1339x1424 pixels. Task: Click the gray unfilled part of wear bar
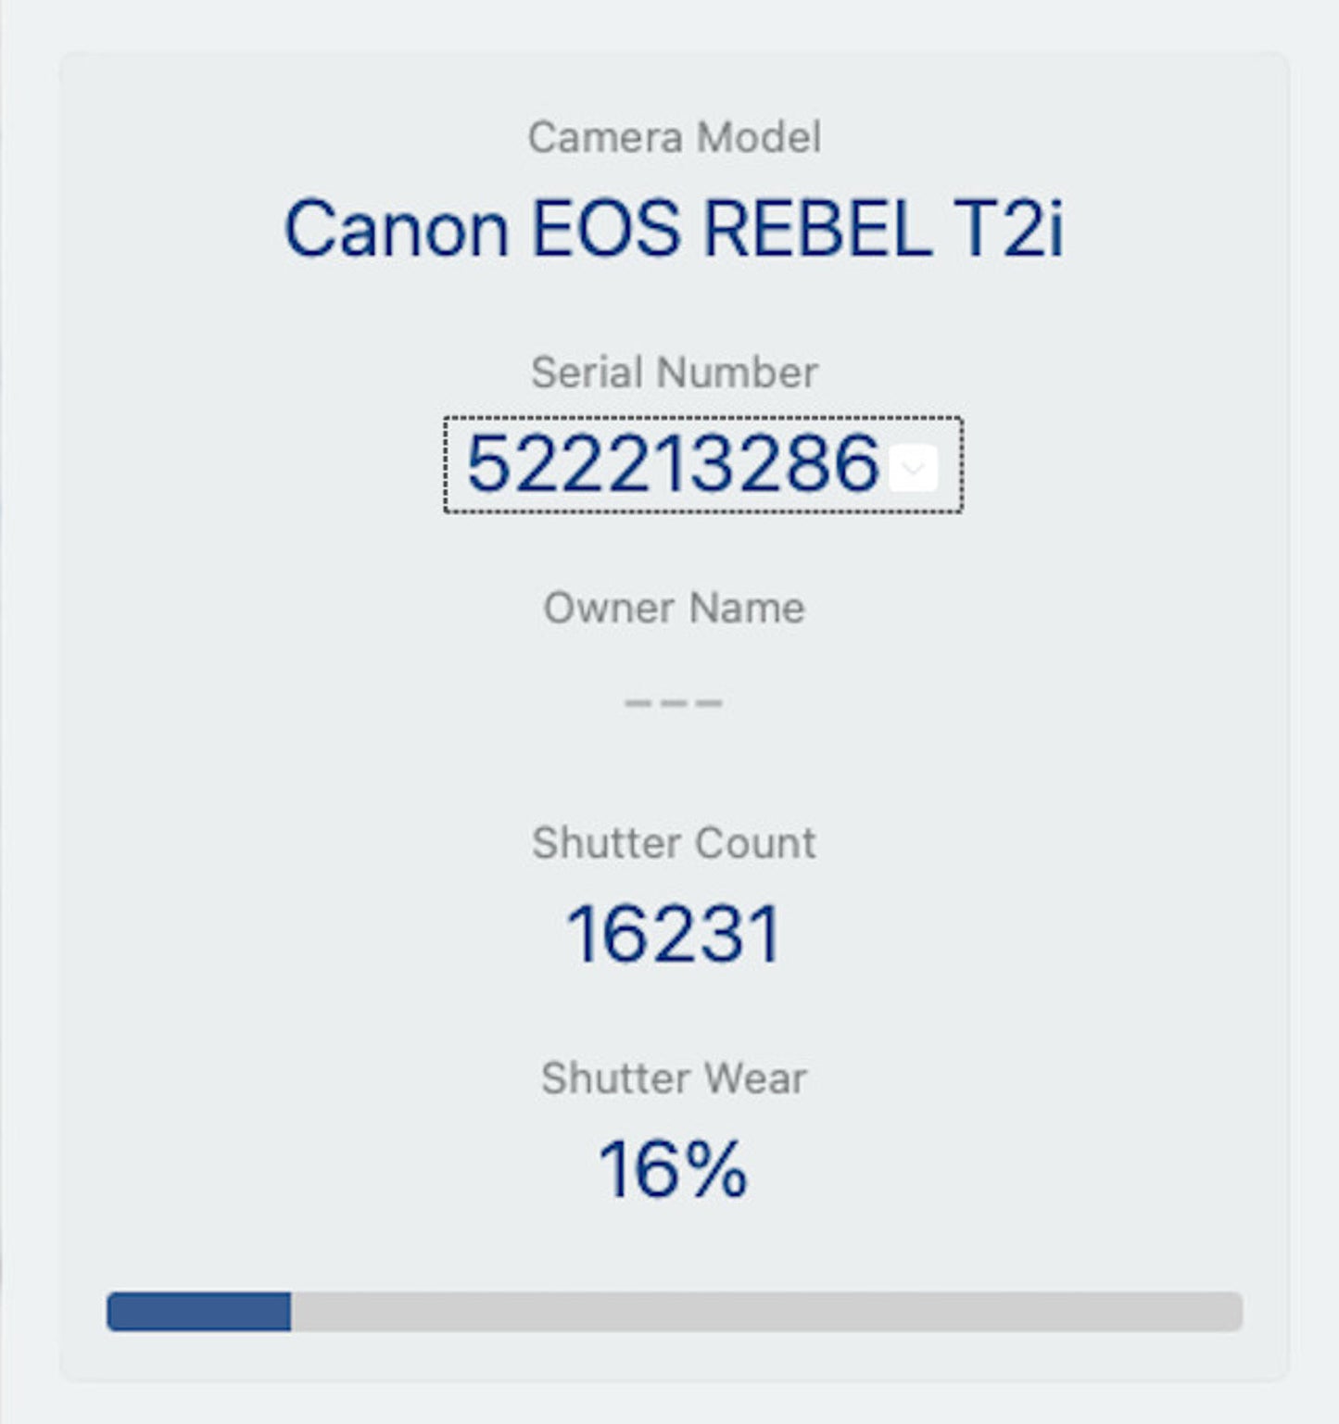[765, 1312]
